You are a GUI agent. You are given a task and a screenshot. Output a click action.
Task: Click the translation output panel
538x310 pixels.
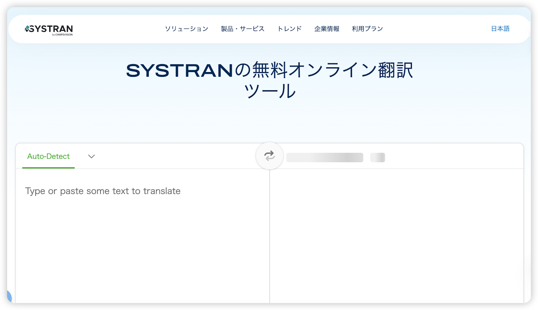[x=396, y=236]
